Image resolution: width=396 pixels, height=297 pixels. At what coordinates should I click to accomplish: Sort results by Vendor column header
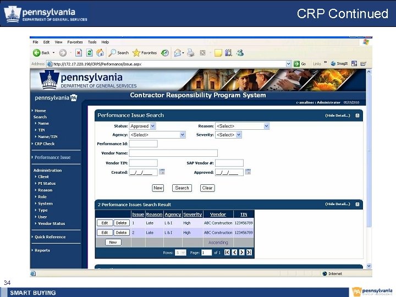[x=218, y=215]
